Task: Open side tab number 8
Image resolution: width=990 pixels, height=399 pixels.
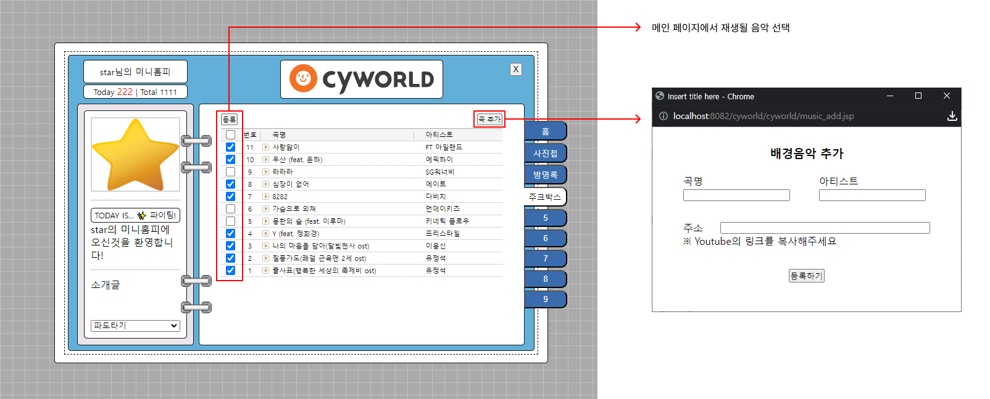Action: pos(545,279)
